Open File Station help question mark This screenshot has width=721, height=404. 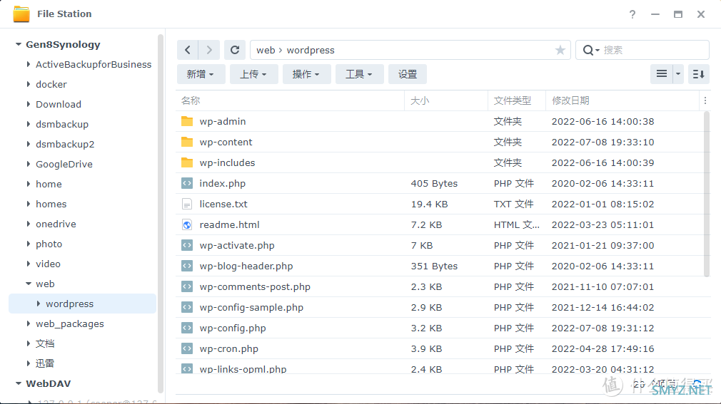click(x=632, y=14)
